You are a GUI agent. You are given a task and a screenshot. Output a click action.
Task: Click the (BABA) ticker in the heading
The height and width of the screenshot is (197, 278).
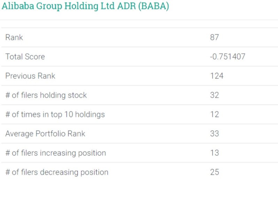[154, 7]
